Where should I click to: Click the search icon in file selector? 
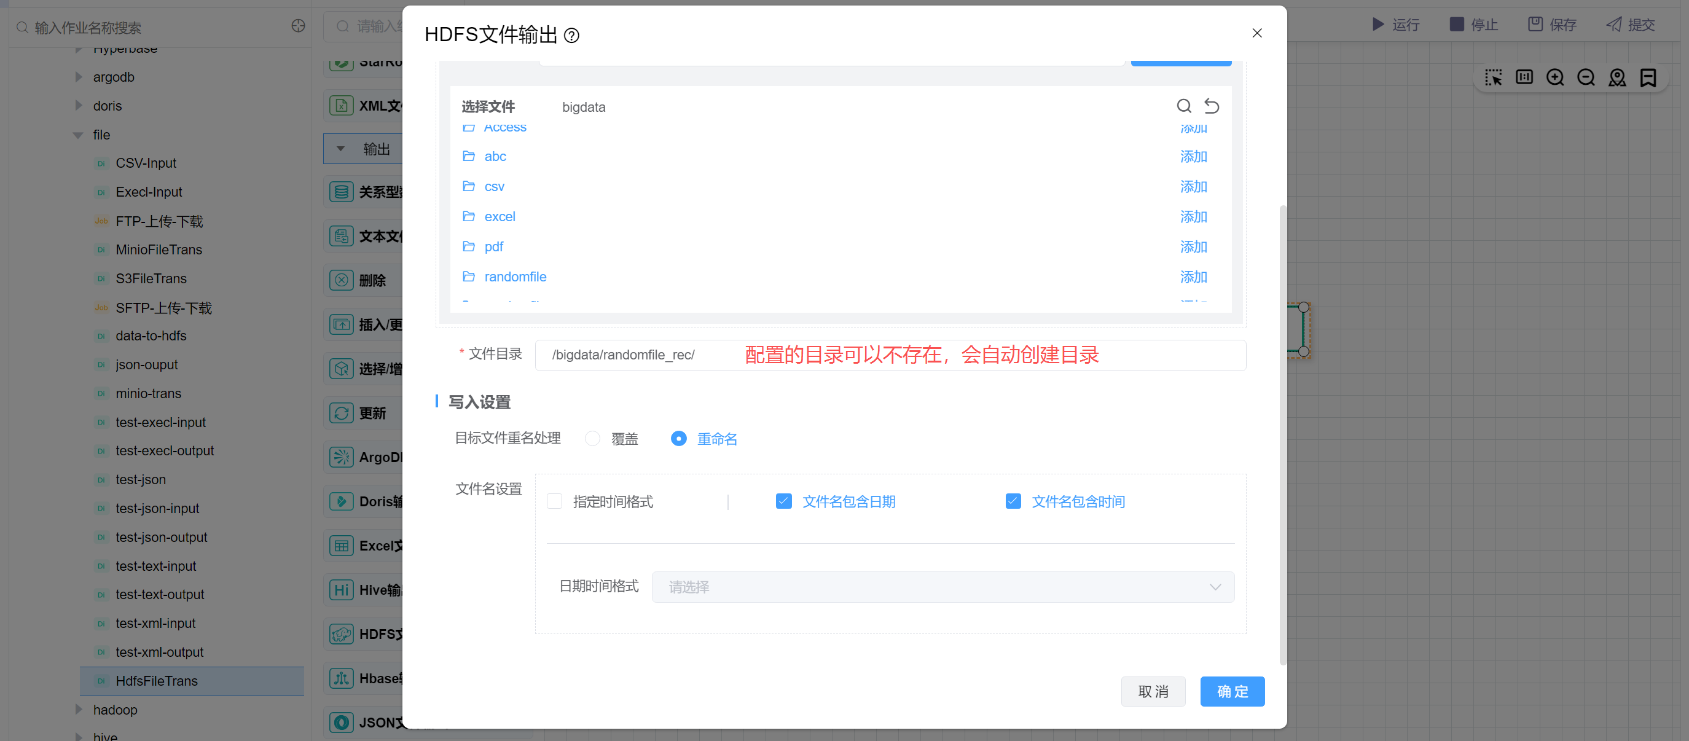[x=1183, y=106]
